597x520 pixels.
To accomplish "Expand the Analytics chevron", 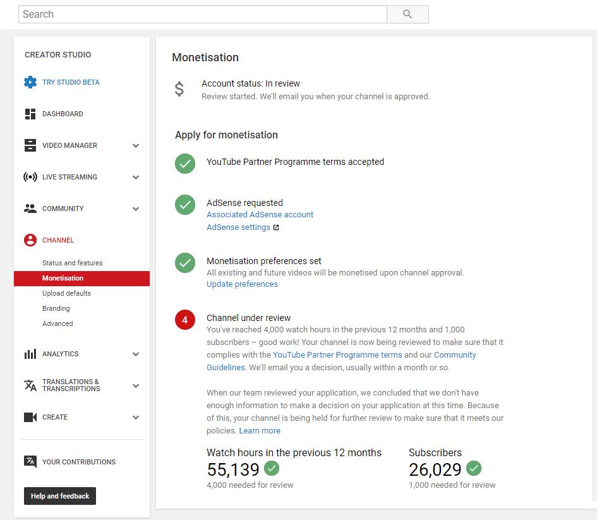I will 136,354.
